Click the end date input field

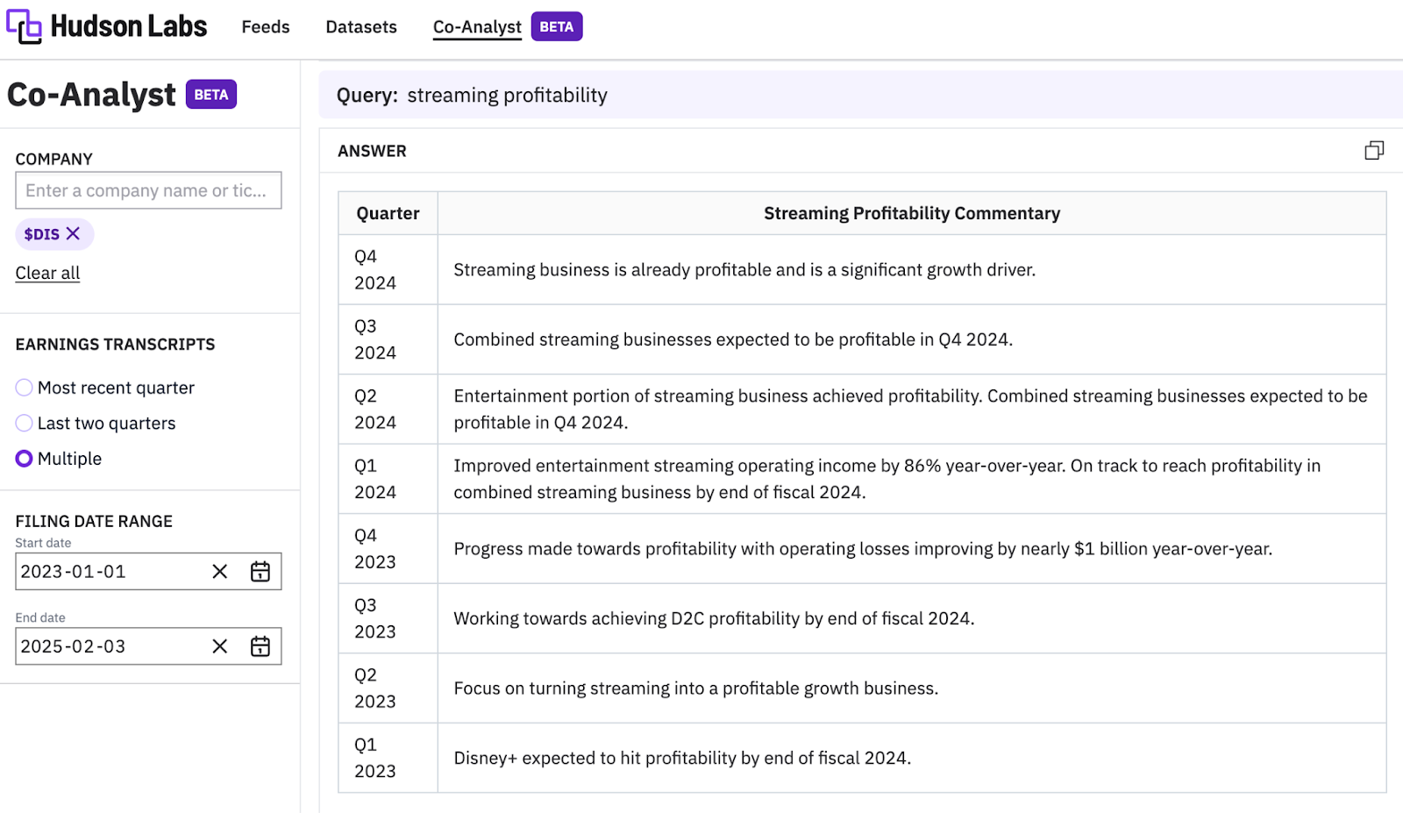pyautogui.click(x=110, y=646)
